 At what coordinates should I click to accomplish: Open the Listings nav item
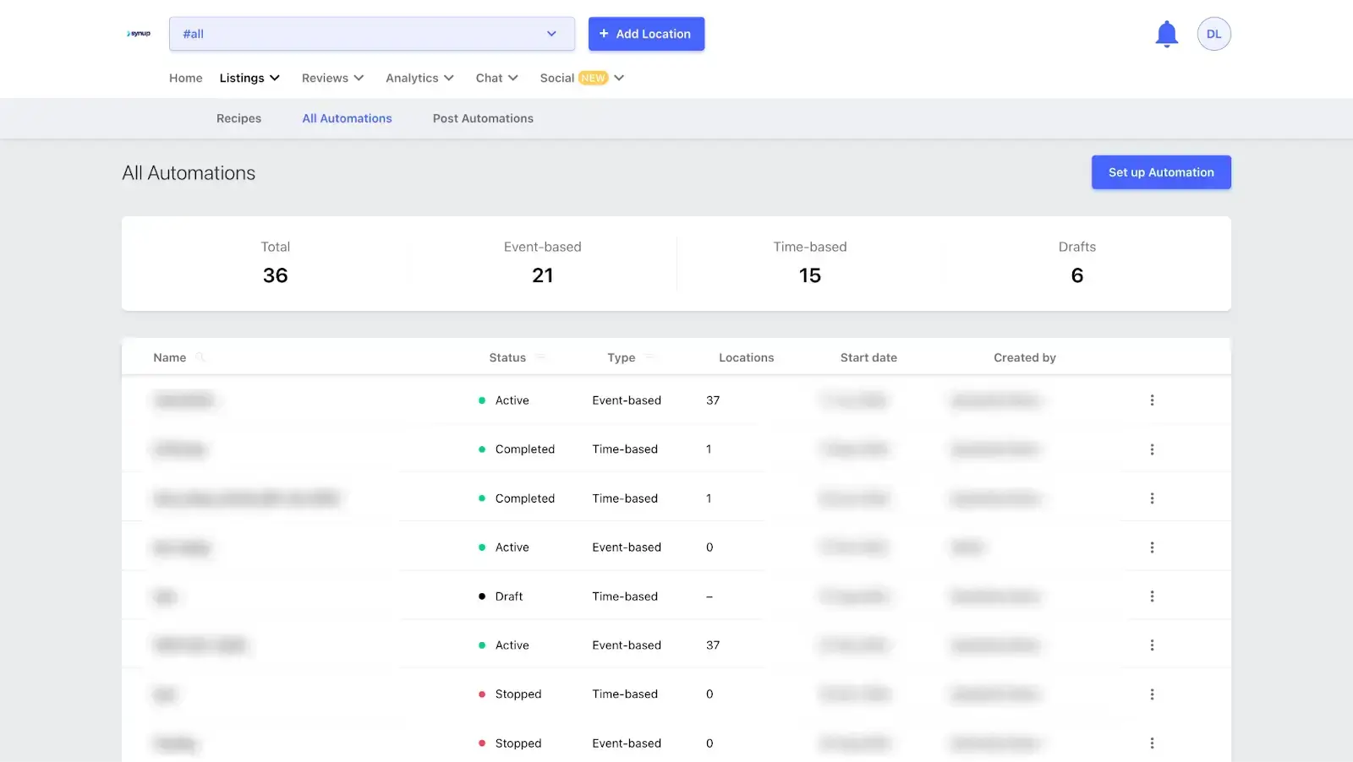(x=242, y=78)
